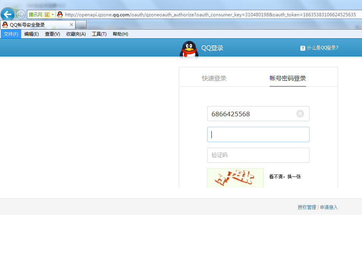This screenshot has height=253, width=362.
Task: Open the 授权管理 footer link
Action: pos(307,207)
